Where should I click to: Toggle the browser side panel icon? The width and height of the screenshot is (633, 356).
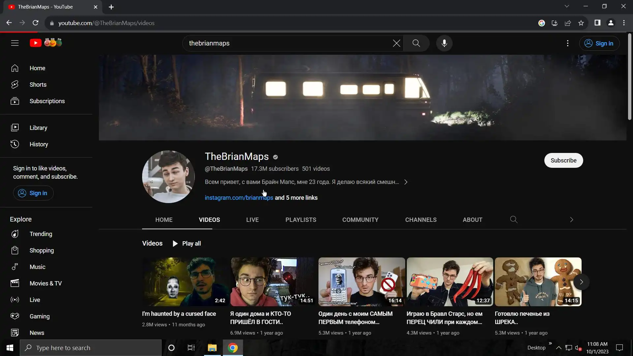(x=597, y=23)
